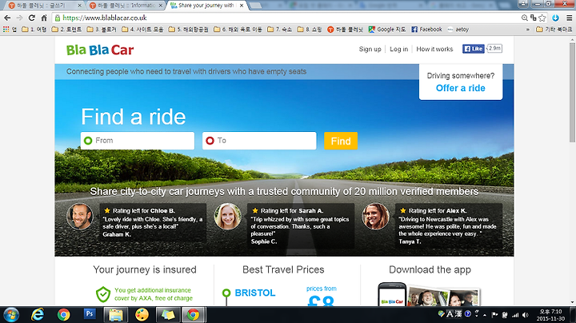The width and height of the screenshot is (576, 323).
Task: Click the active Chrome taskbar window
Action: tap(194, 315)
